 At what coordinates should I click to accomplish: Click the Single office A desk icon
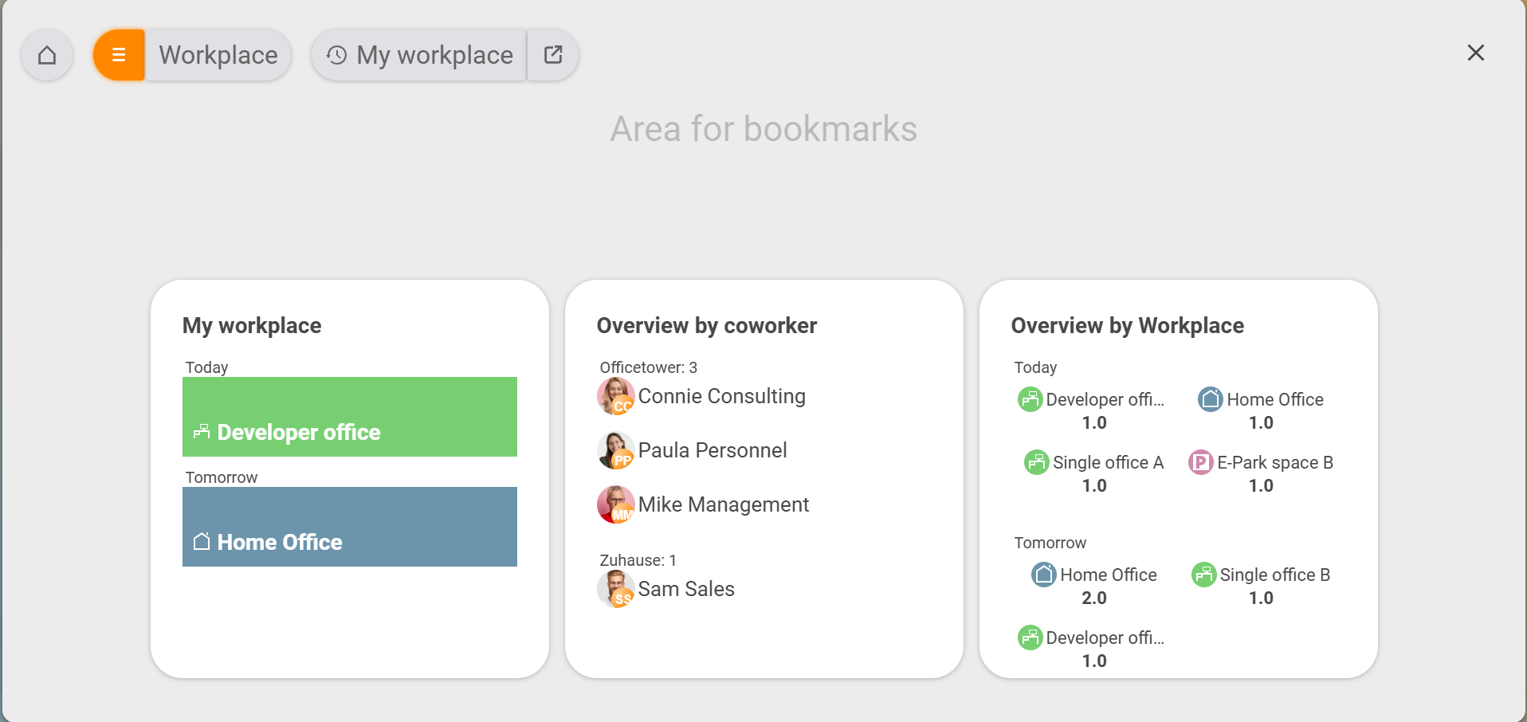pos(1037,462)
